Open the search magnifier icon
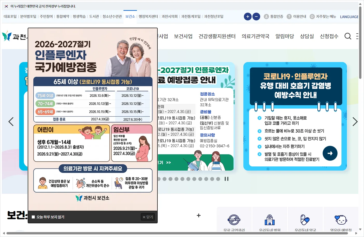This screenshot has width=364, height=237. tap(348, 36)
